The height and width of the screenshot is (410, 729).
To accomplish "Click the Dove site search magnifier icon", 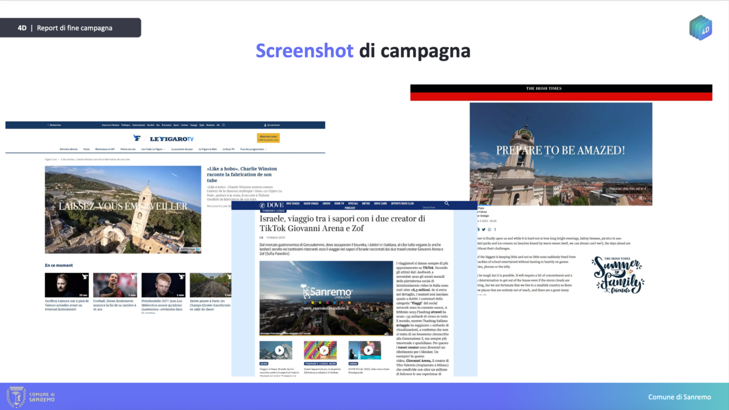I will click(x=447, y=204).
